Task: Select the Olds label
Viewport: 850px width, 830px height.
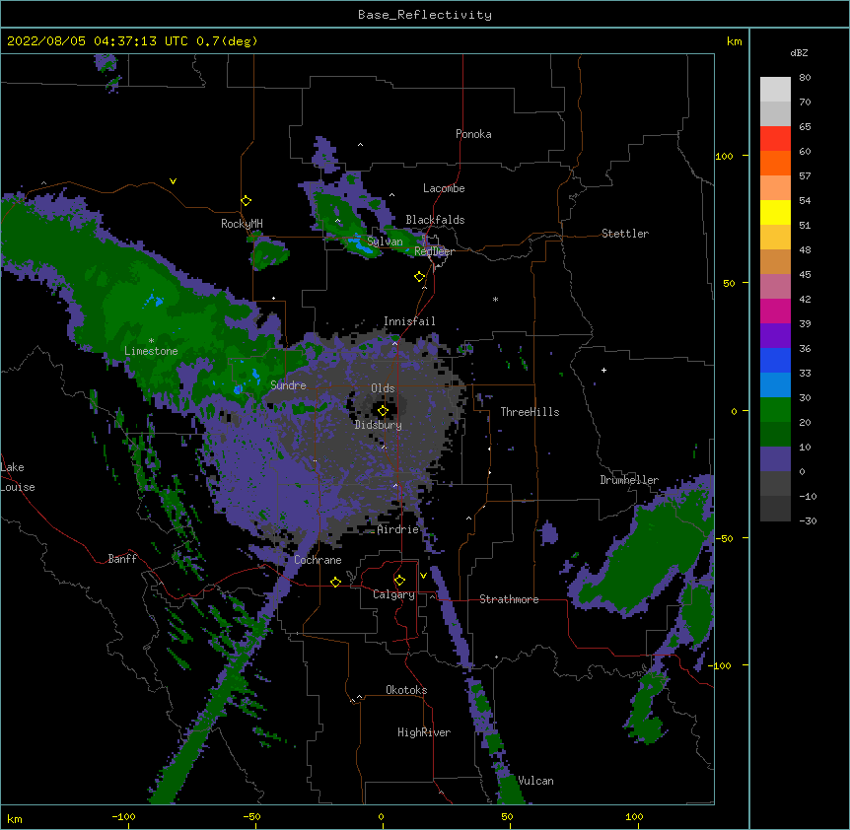Action: (x=383, y=388)
